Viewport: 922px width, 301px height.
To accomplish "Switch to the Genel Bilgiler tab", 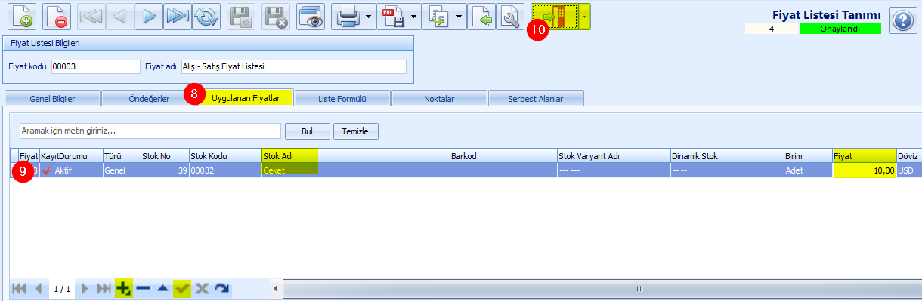I will coord(52,99).
